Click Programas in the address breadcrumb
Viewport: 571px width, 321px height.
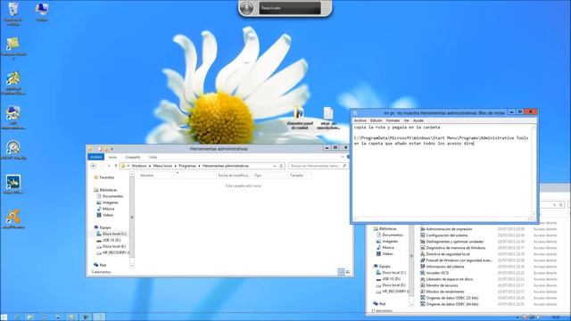point(187,166)
